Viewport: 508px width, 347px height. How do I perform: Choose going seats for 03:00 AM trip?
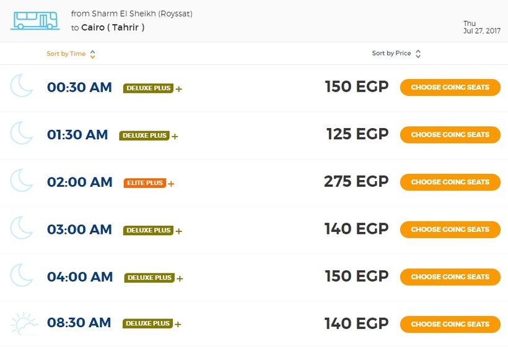pyautogui.click(x=450, y=229)
